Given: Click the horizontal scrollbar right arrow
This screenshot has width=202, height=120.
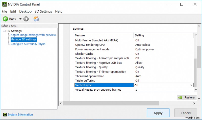Looking at the screenshot, I should point(194,103).
